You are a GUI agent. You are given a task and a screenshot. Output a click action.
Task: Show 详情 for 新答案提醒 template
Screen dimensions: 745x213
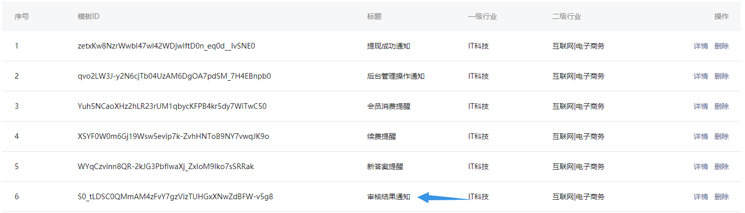click(700, 167)
